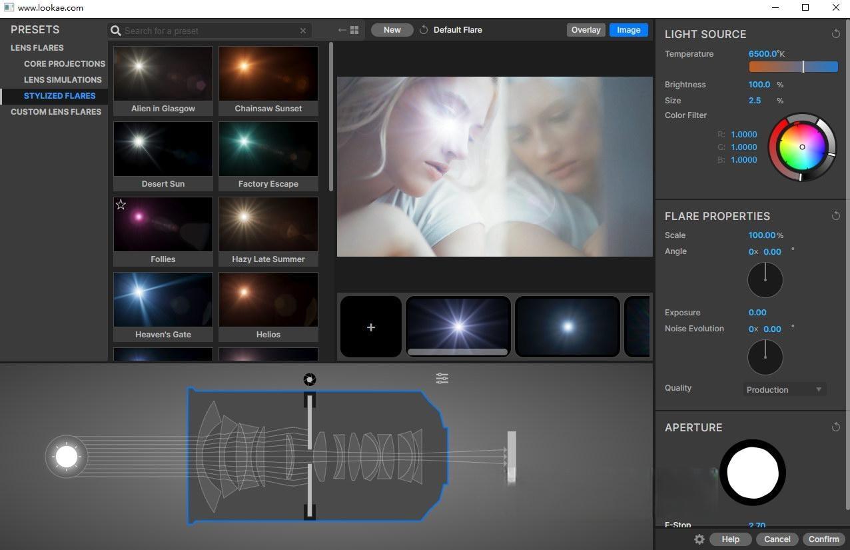
Task: Click the New flare button
Action: [x=392, y=30]
